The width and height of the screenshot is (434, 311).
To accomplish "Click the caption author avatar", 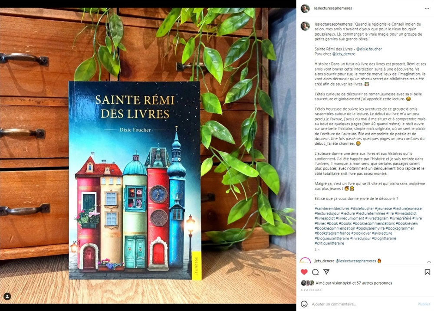I will [305, 26].
